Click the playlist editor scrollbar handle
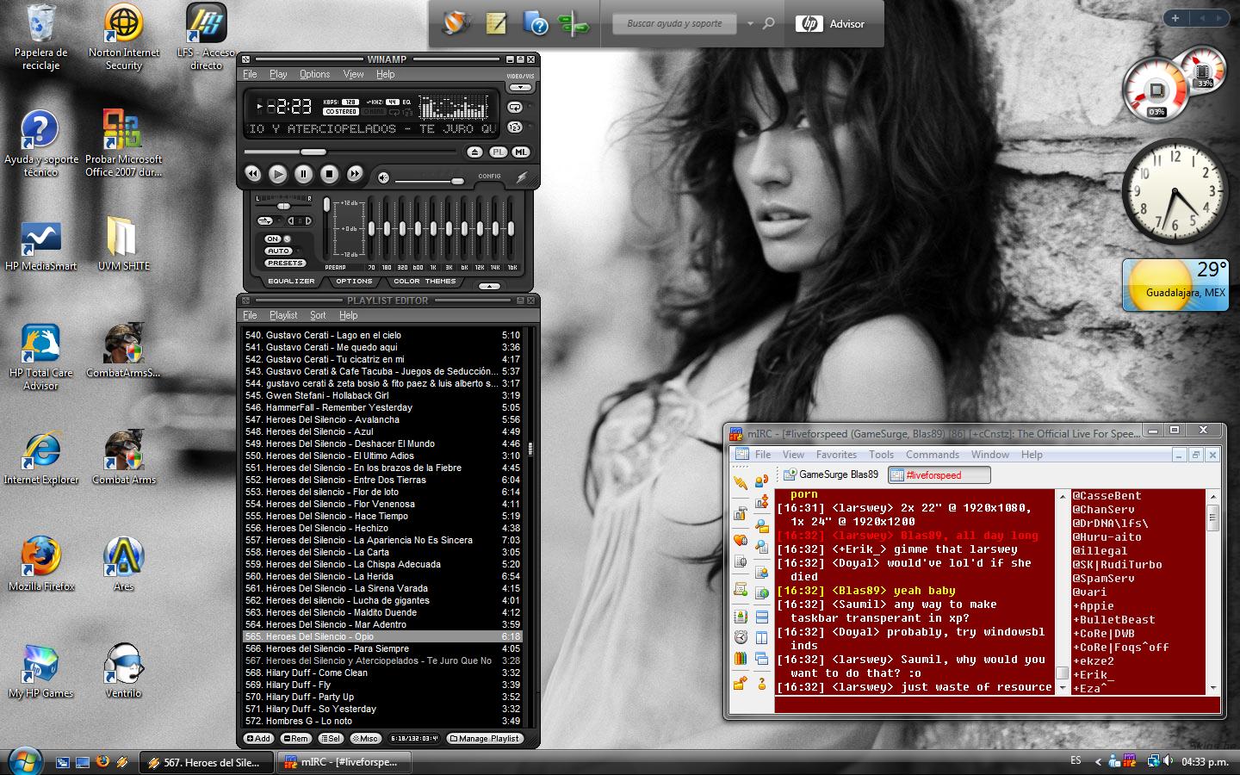 click(530, 449)
